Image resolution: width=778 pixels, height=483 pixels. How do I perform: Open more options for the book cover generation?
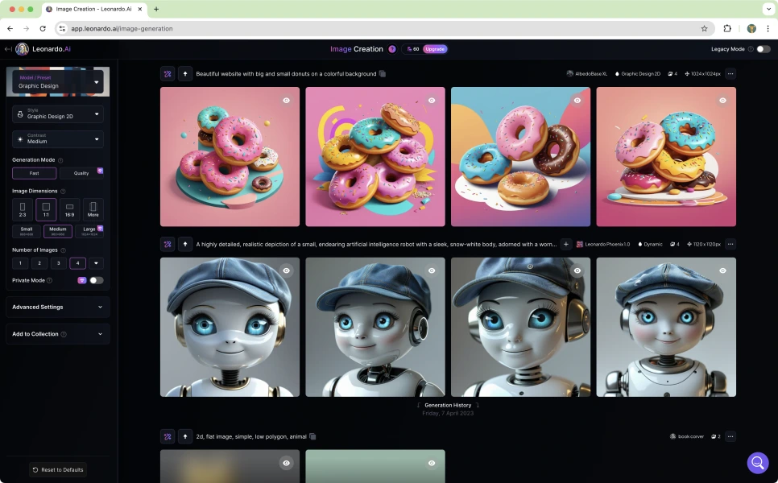coord(730,436)
